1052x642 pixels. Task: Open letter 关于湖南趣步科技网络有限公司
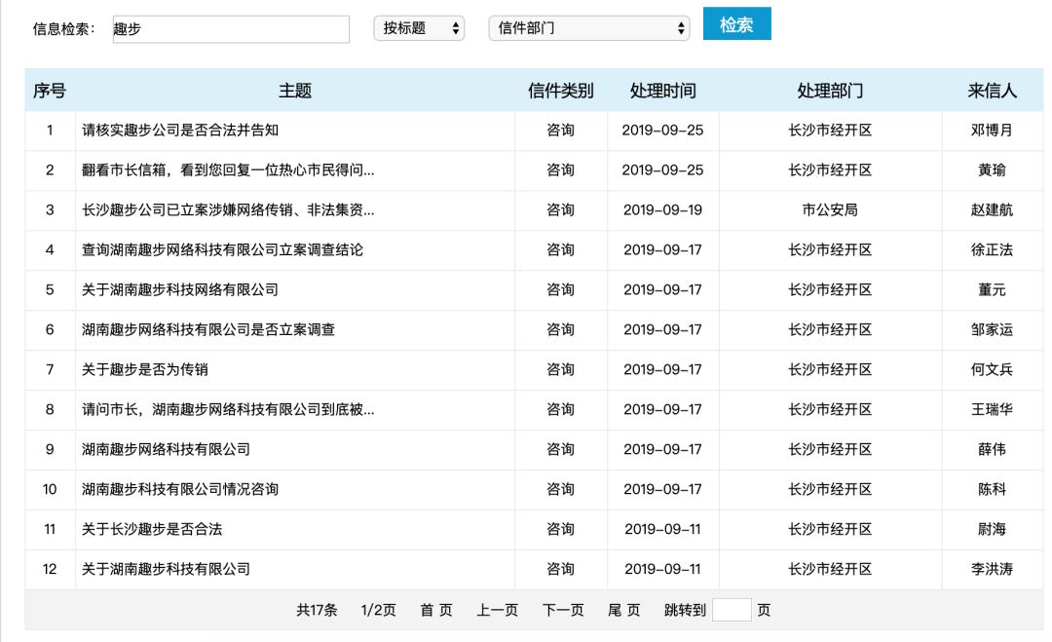[180, 289]
